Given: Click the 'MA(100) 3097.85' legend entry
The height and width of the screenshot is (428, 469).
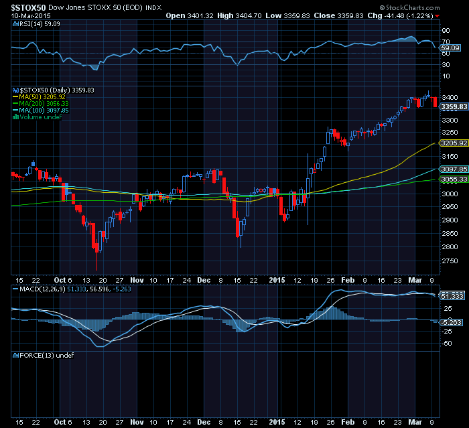Looking at the screenshot, I should coord(44,111).
